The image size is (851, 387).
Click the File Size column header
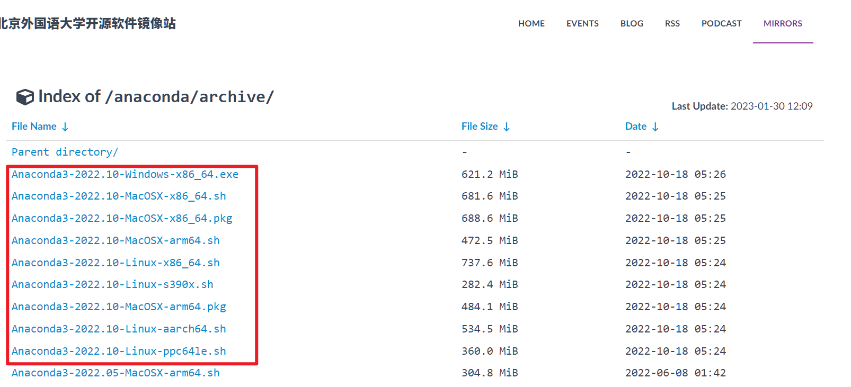[480, 127]
